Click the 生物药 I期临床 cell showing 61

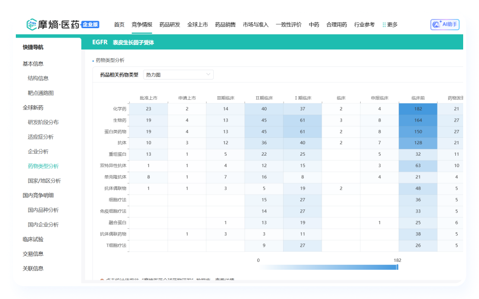[302, 120]
